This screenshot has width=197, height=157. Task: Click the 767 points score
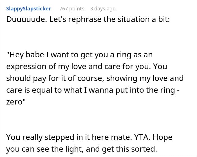click(x=72, y=9)
